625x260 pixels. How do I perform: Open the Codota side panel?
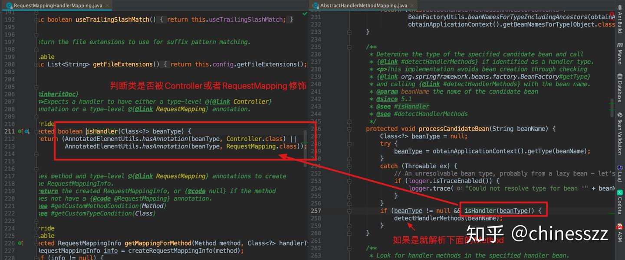tap(620, 201)
